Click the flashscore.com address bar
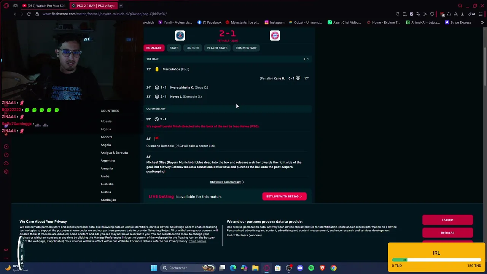Image resolution: width=487 pixels, height=274 pixels. 105,14
